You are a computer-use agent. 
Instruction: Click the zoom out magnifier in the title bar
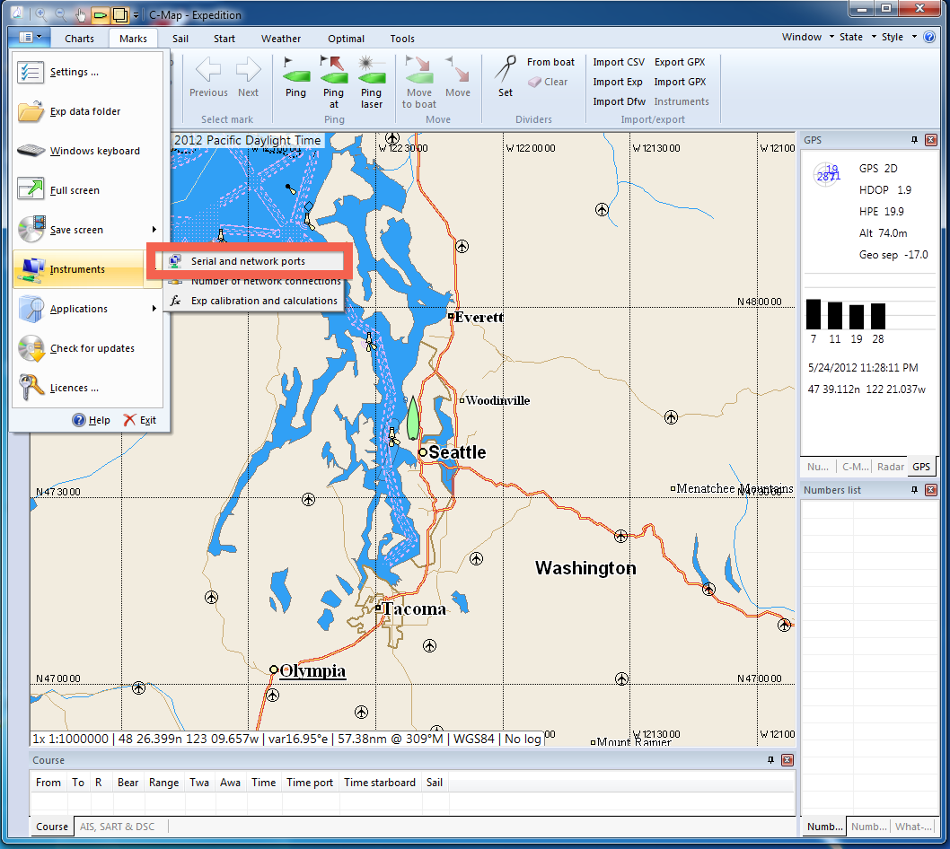[60, 14]
